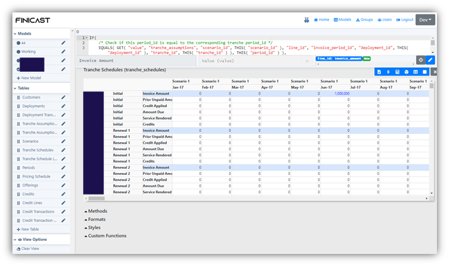The height and width of the screenshot is (267, 450).
Task: Edit the Customers table via pencil icon
Action: pyautogui.click(x=63, y=97)
